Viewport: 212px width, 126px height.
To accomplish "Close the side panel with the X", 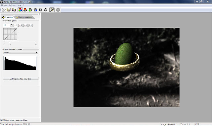I will pos(39,14).
